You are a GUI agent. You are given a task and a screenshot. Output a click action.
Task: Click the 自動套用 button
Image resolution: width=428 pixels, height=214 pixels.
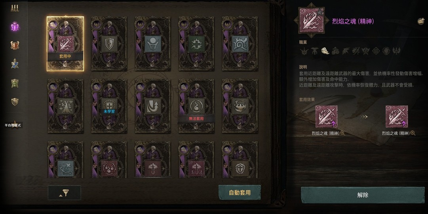[240, 193]
